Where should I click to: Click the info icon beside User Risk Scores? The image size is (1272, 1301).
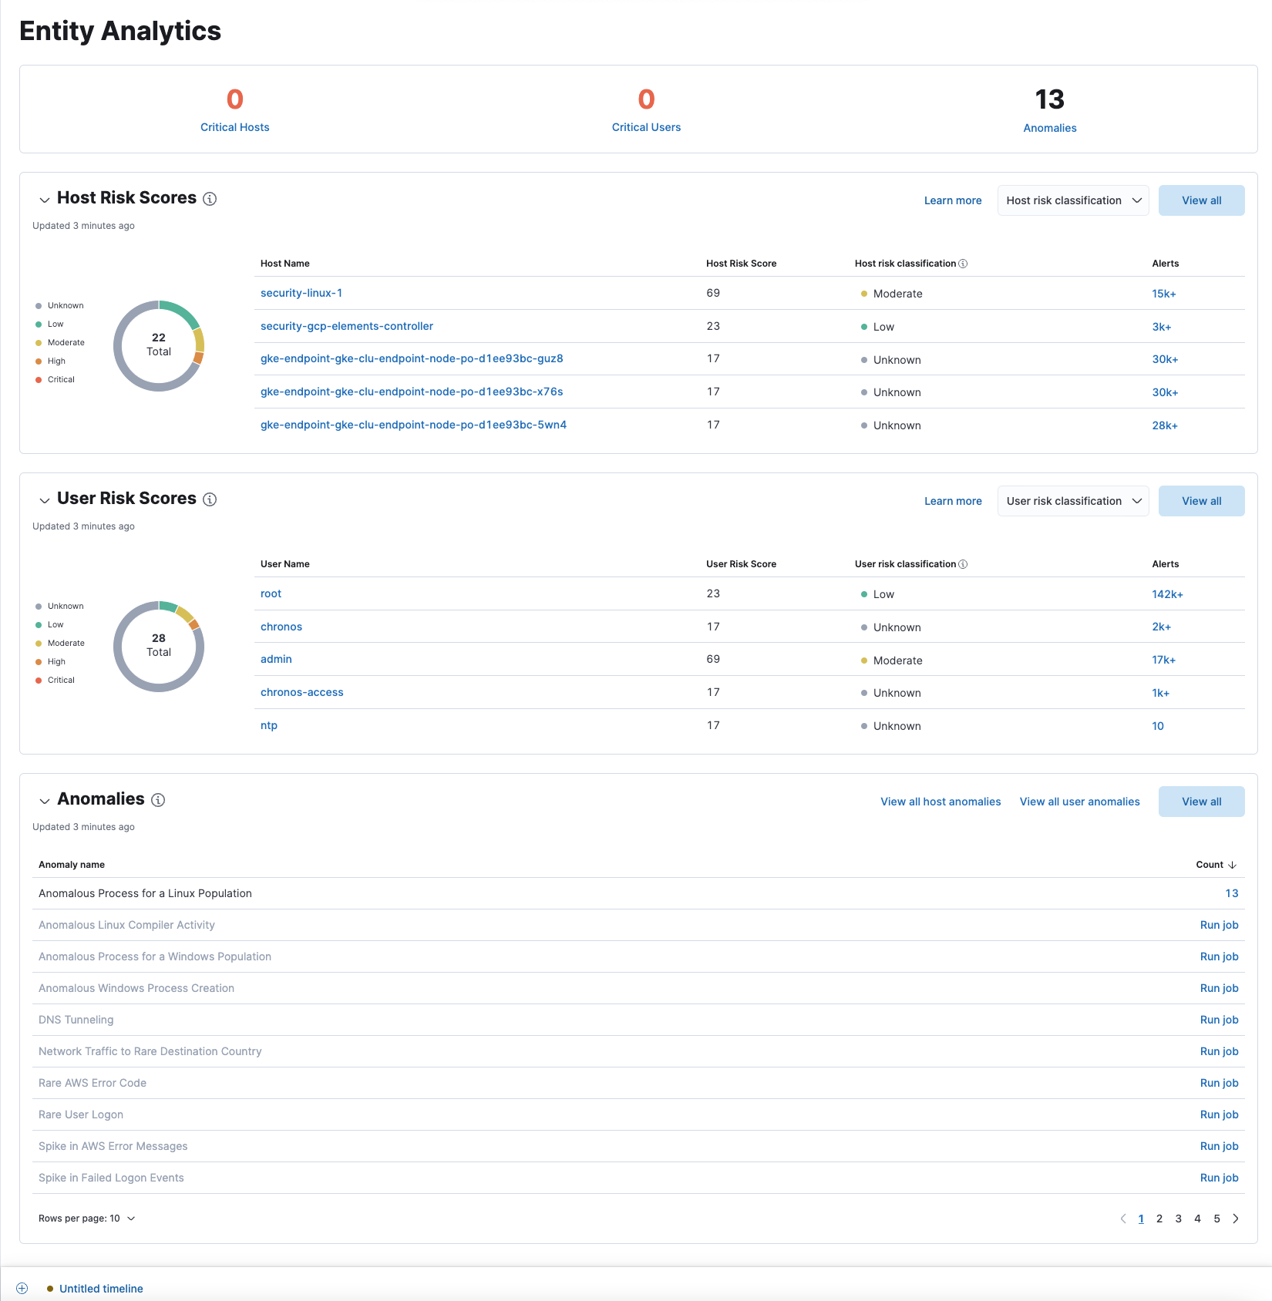pyautogui.click(x=210, y=499)
